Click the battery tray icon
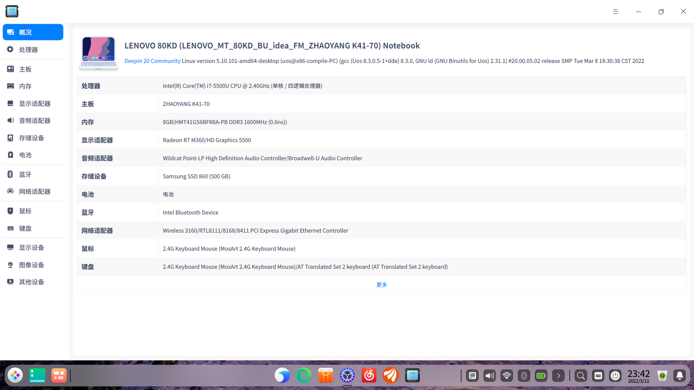The width and height of the screenshot is (694, 390). pyautogui.click(x=541, y=376)
